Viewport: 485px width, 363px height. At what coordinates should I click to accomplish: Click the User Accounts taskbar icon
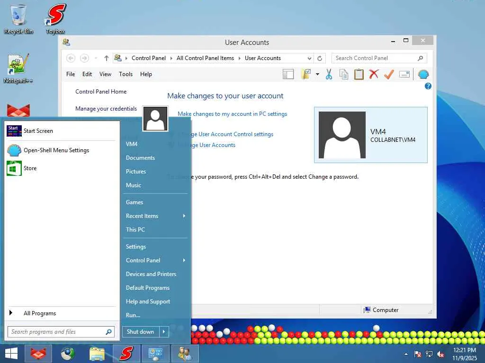185,354
